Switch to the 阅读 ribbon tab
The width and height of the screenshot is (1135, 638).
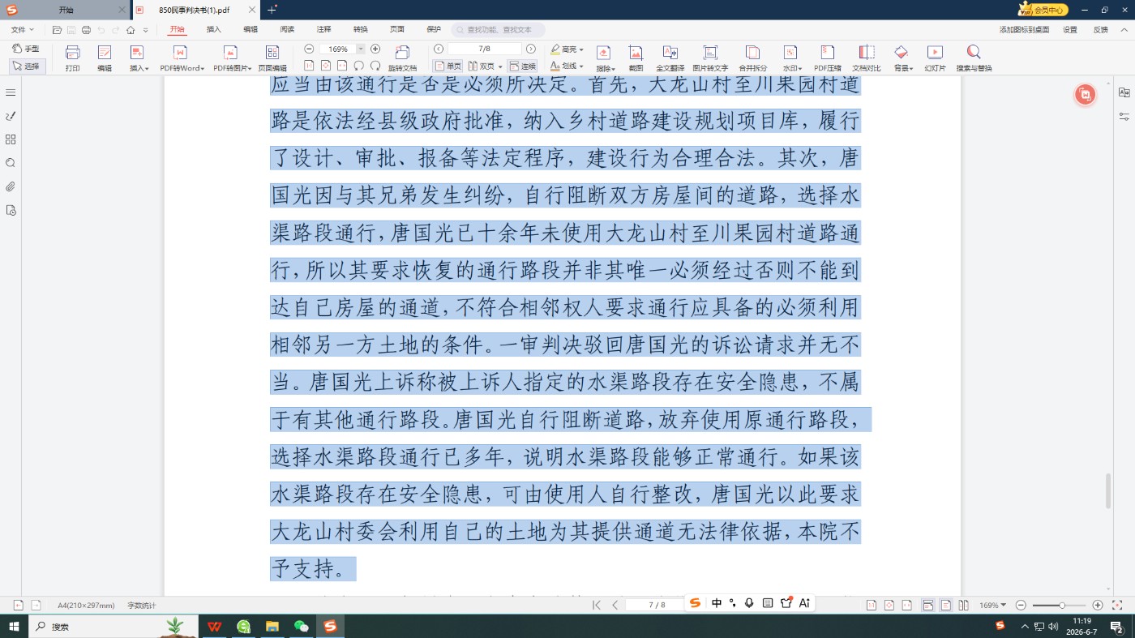[287, 29]
